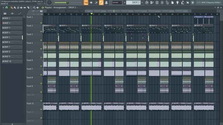This screenshot has width=223, height=125.
Task: Mute Track 5 using its green dot
Action: click(41, 58)
